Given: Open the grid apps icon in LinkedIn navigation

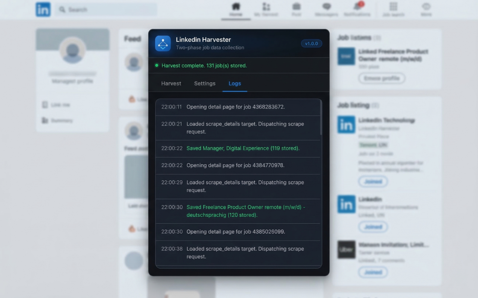Looking at the screenshot, I should pyautogui.click(x=393, y=7).
